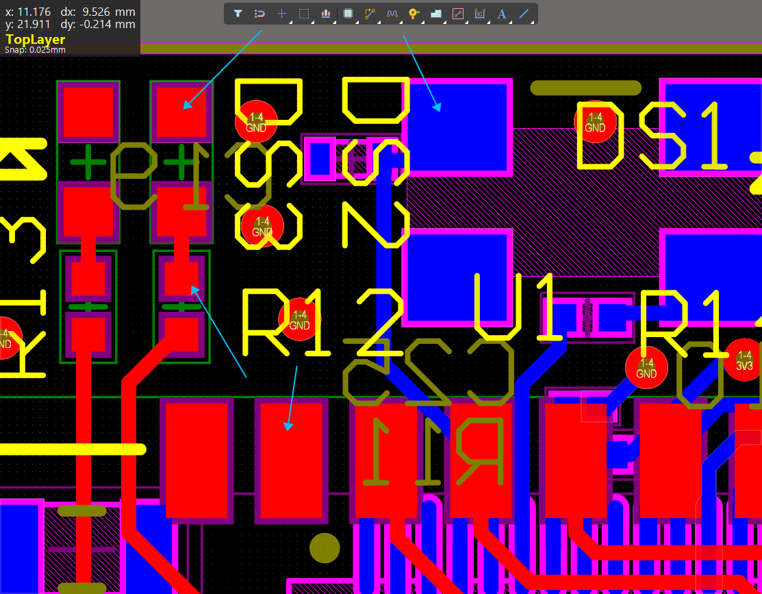Select the Place Polygon/Fill tool
This screenshot has height=594, width=762.
point(436,14)
